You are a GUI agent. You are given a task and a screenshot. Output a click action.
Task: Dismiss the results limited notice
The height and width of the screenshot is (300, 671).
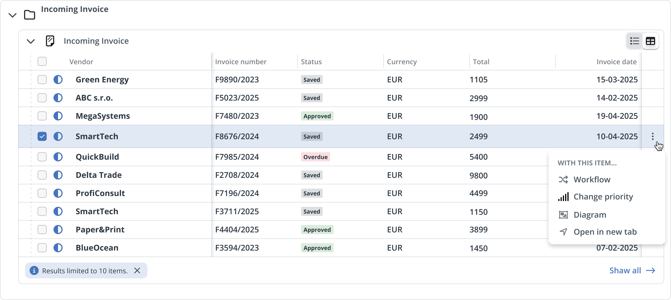point(137,270)
